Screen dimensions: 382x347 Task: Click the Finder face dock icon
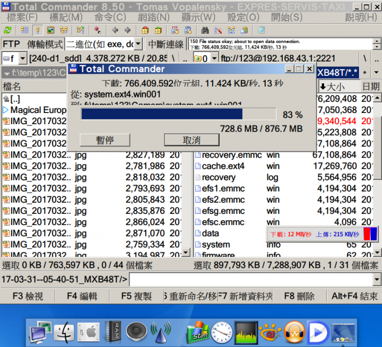click(x=64, y=332)
